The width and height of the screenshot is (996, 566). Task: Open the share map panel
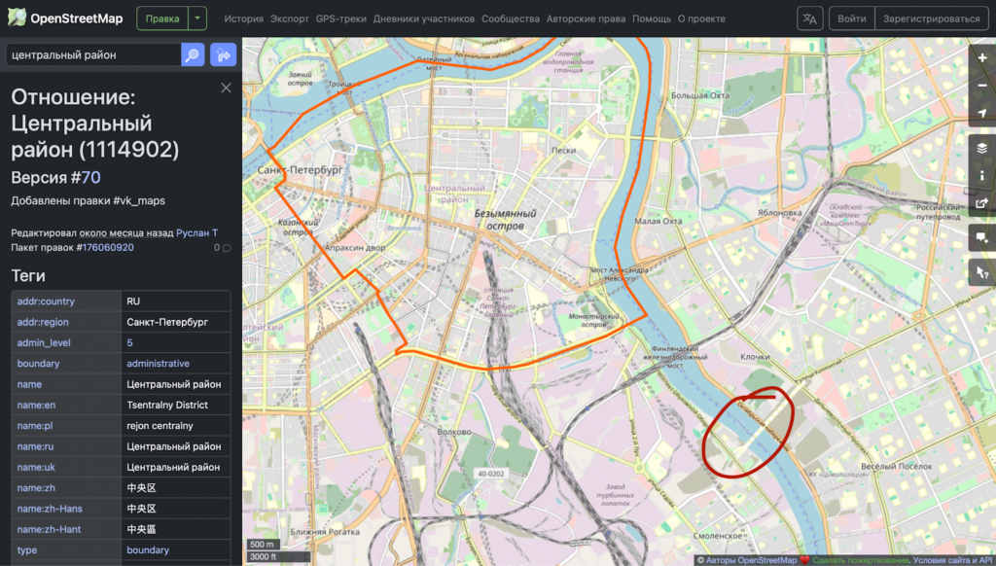982,203
